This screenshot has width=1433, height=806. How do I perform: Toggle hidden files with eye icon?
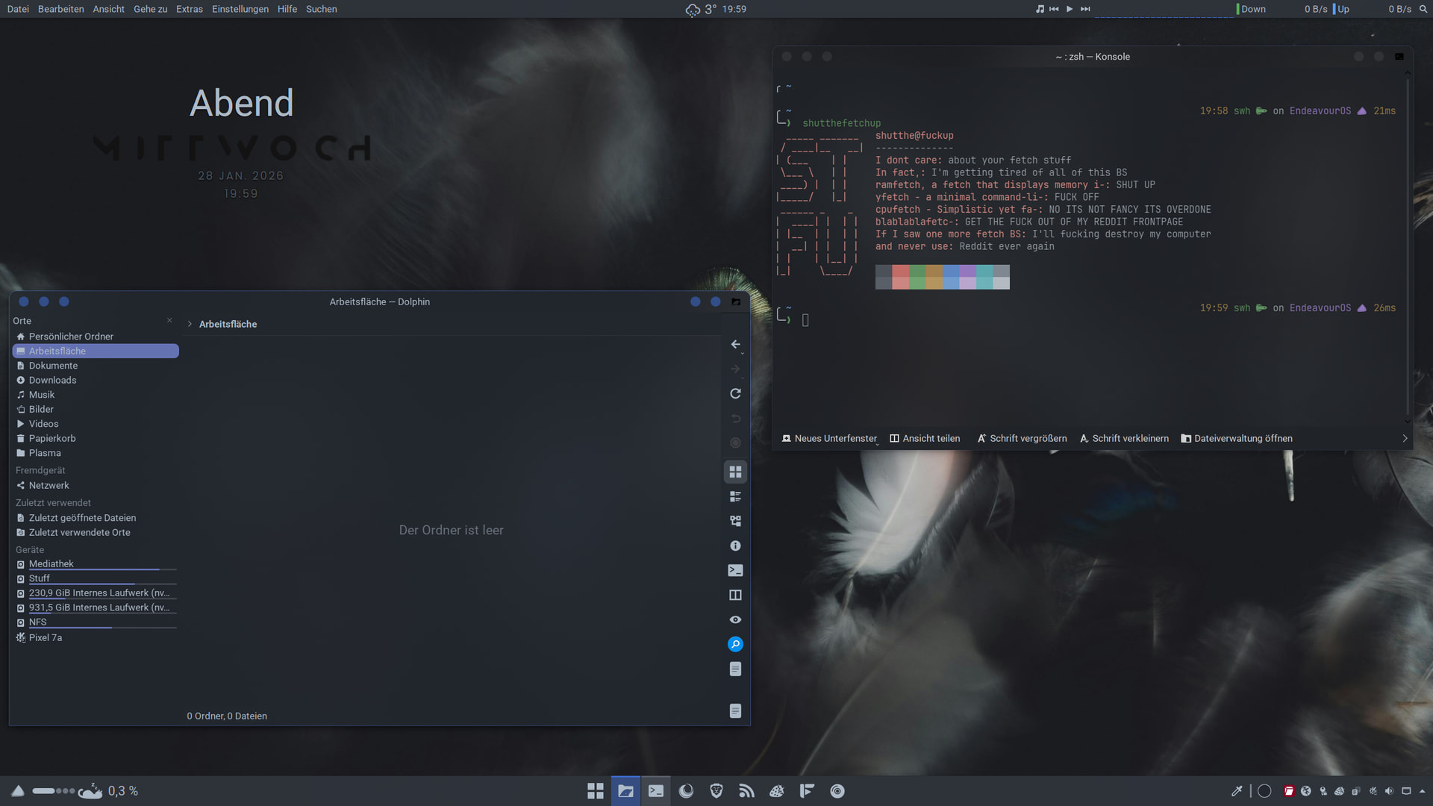[x=735, y=619]
